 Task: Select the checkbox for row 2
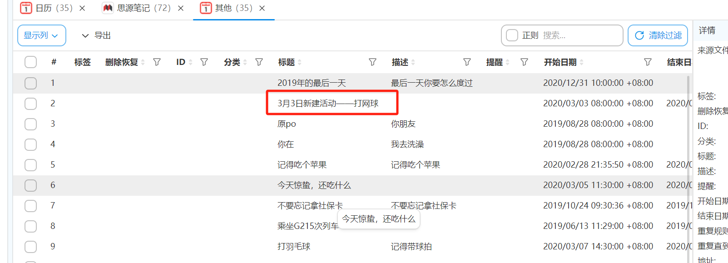click(31, 104)
